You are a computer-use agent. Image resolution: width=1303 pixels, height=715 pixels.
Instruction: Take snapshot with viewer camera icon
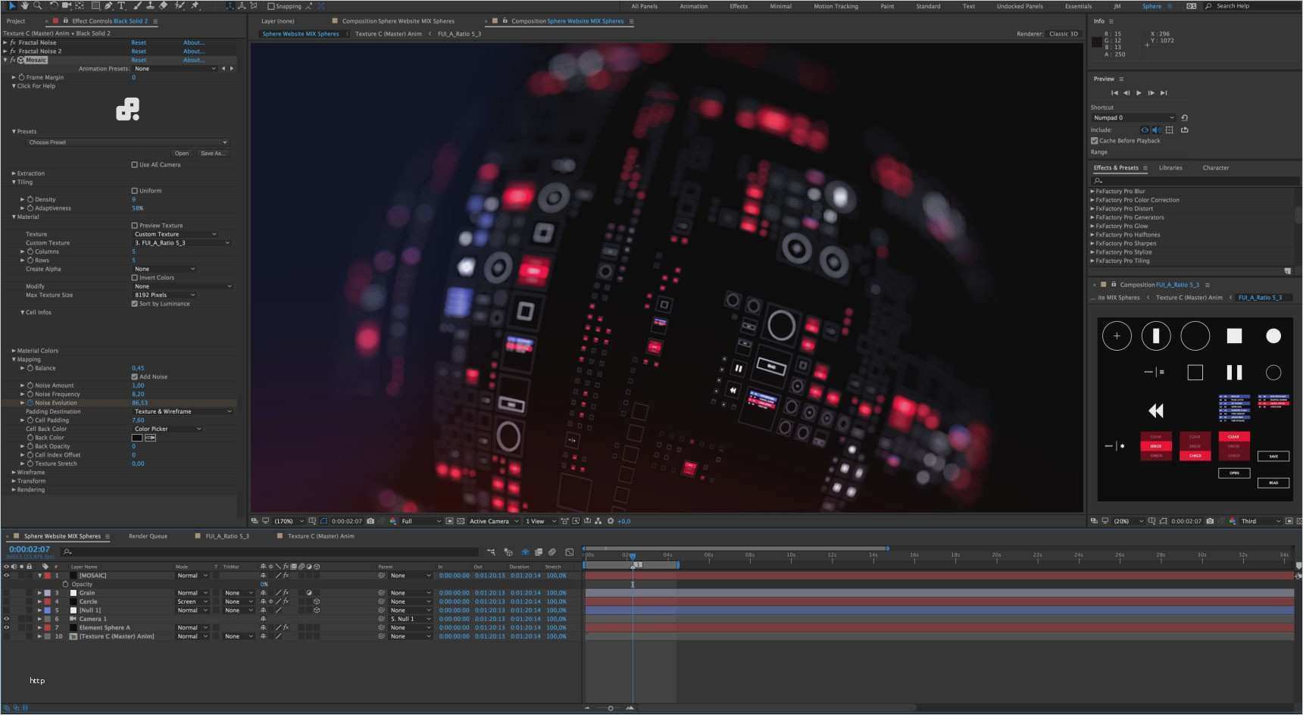[x=370, y=521]
